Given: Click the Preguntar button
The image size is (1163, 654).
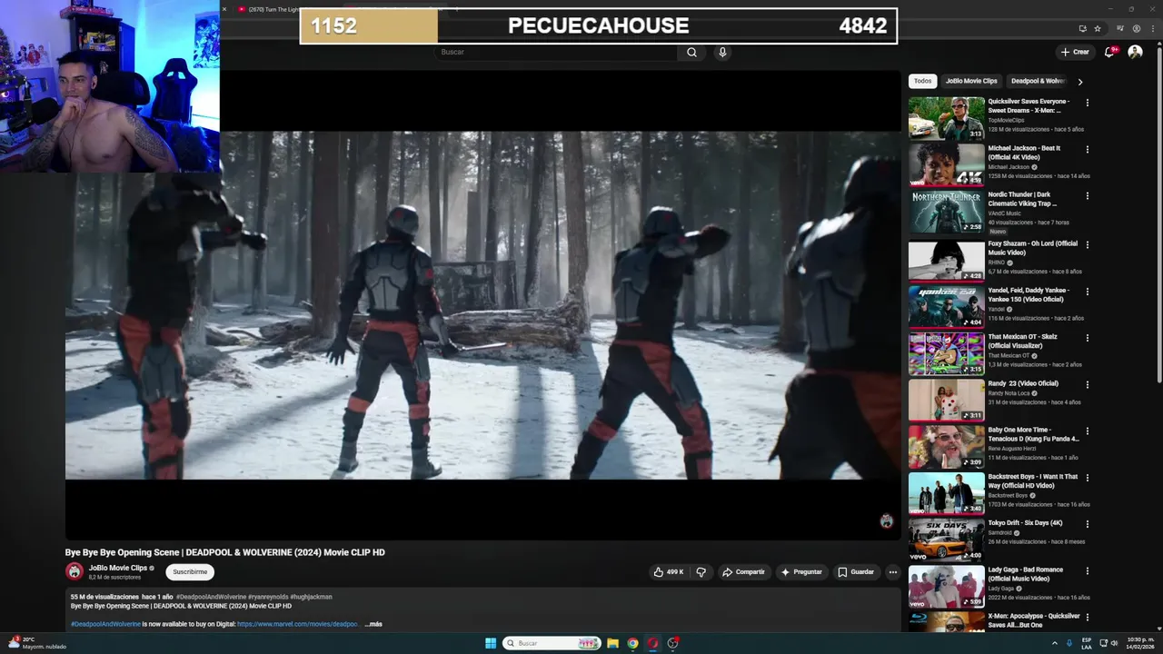Looking at the screenshot, I should pos(801,572).
